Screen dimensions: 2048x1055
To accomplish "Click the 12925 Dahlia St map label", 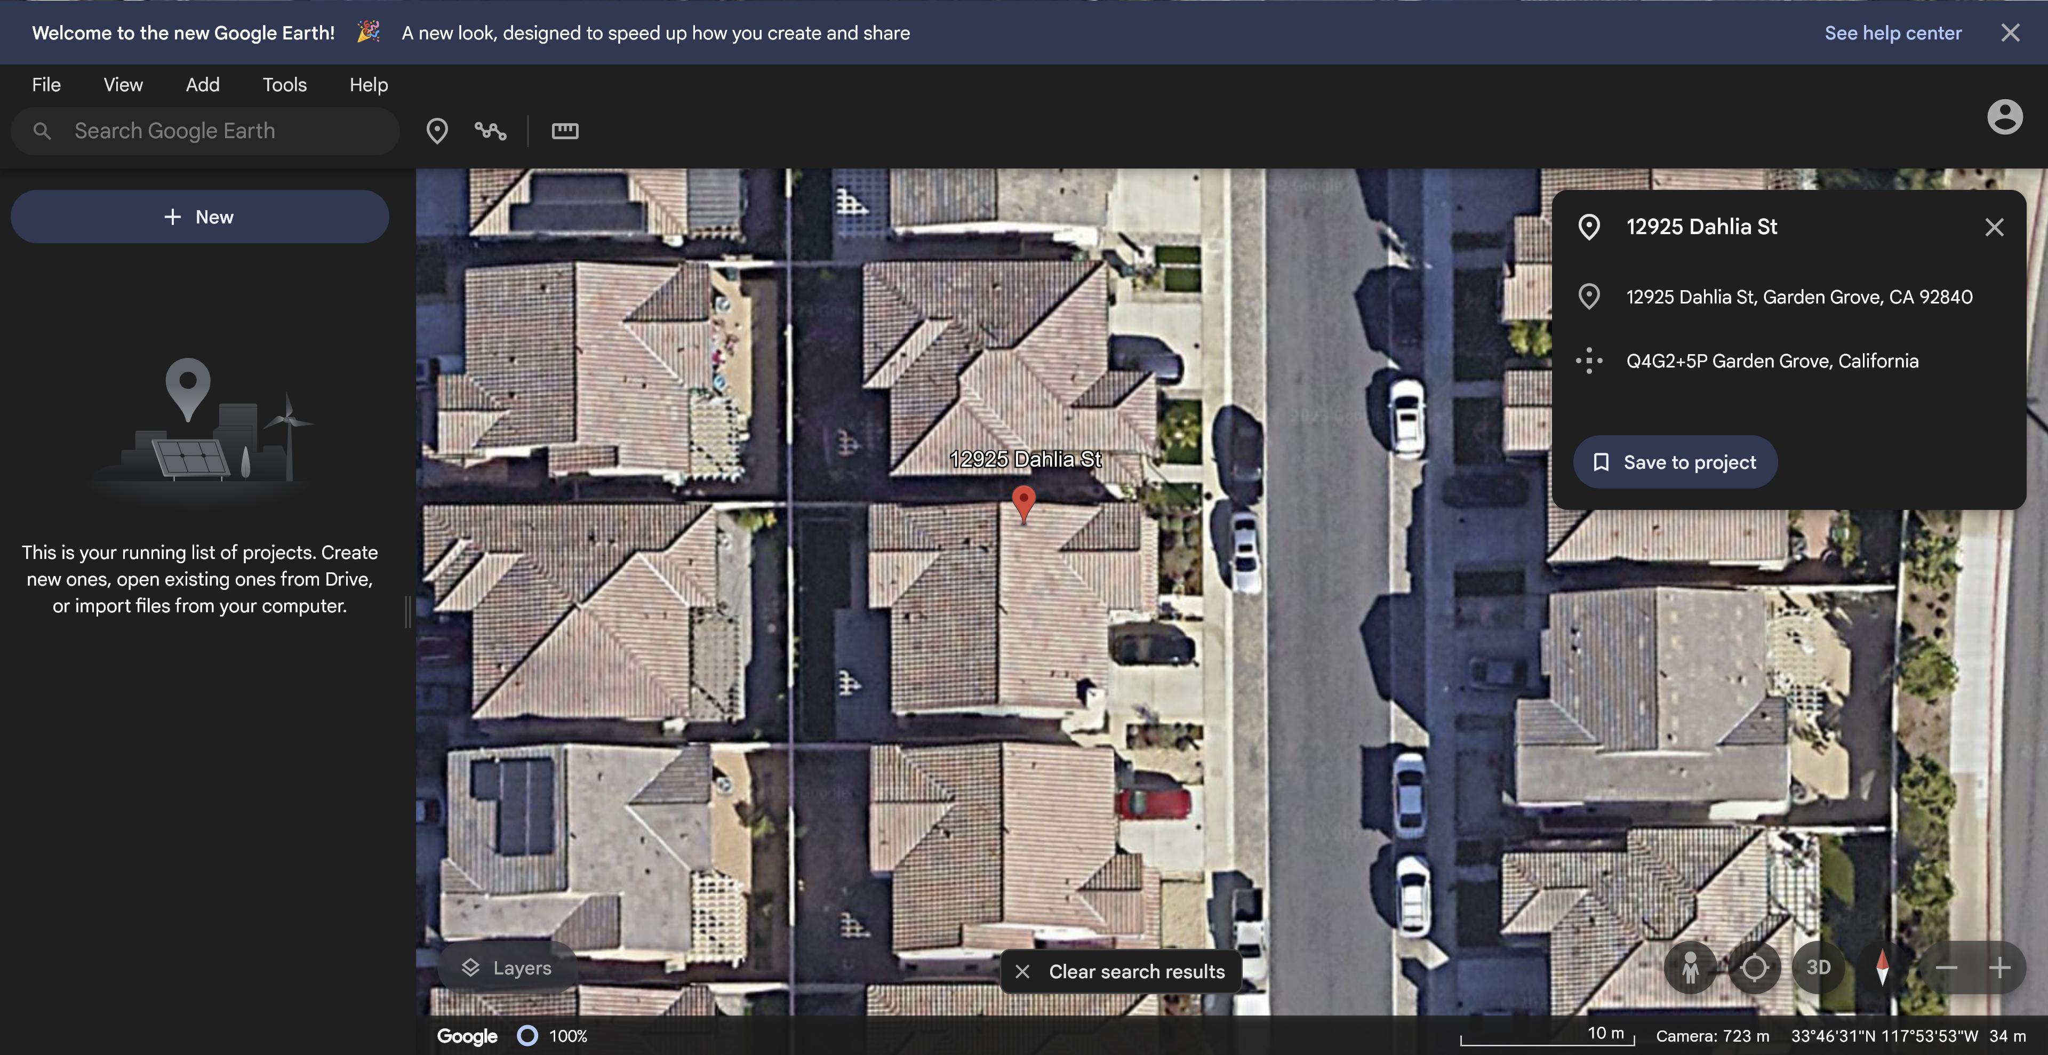I will (1026, 459).
